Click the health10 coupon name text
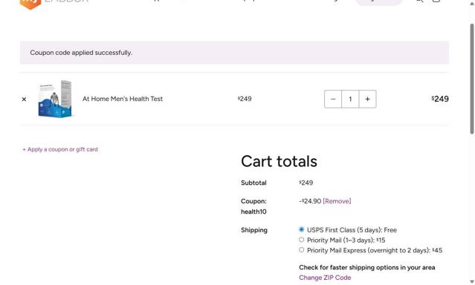The width and height of the screenshot is (475, 285). click(253, 212)
